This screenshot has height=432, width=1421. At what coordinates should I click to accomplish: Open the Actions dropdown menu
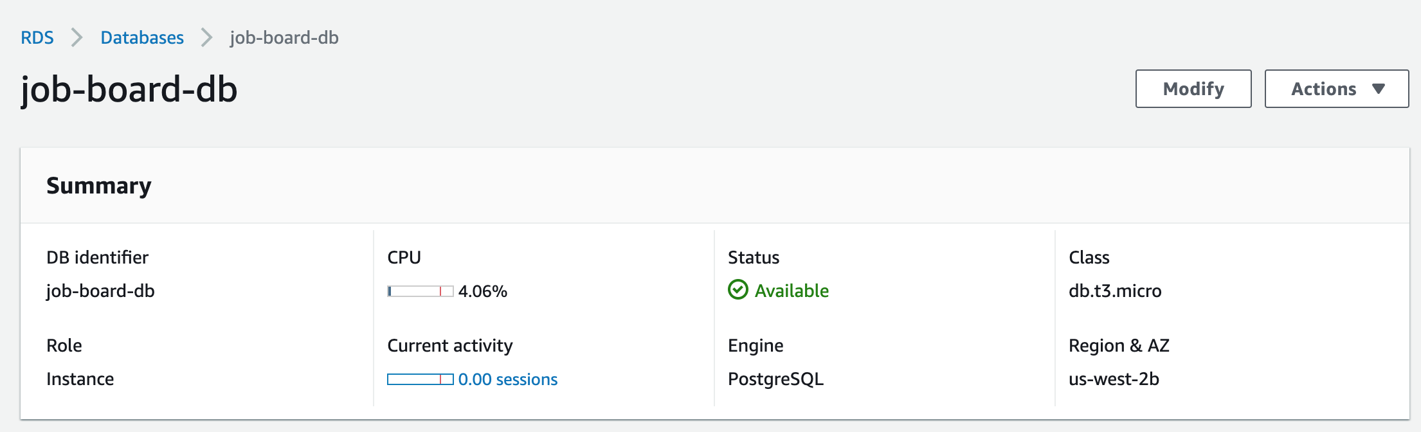click(1337, 89)
